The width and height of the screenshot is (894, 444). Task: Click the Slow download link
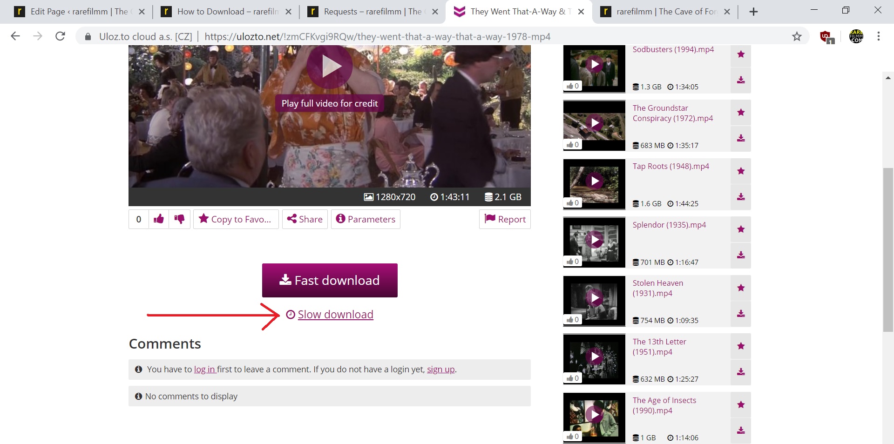click(335, 315)
